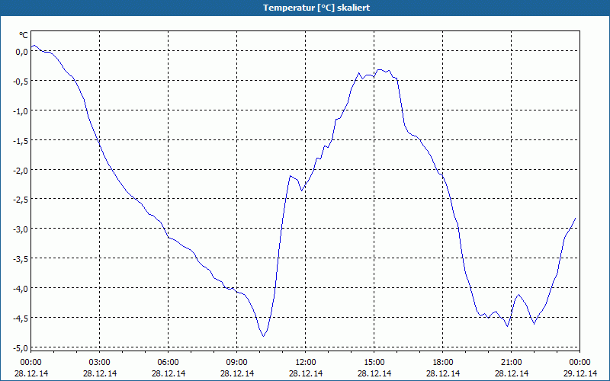Click the 21:00 time axis label
The height and width of the screenshot is (381, 610).
click(511, 363)
